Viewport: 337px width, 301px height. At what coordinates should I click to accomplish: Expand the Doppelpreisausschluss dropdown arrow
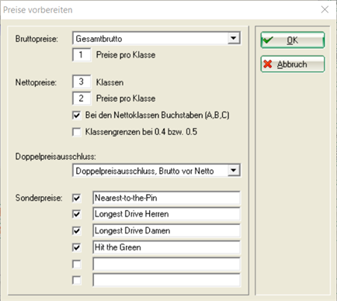[234, 171]
